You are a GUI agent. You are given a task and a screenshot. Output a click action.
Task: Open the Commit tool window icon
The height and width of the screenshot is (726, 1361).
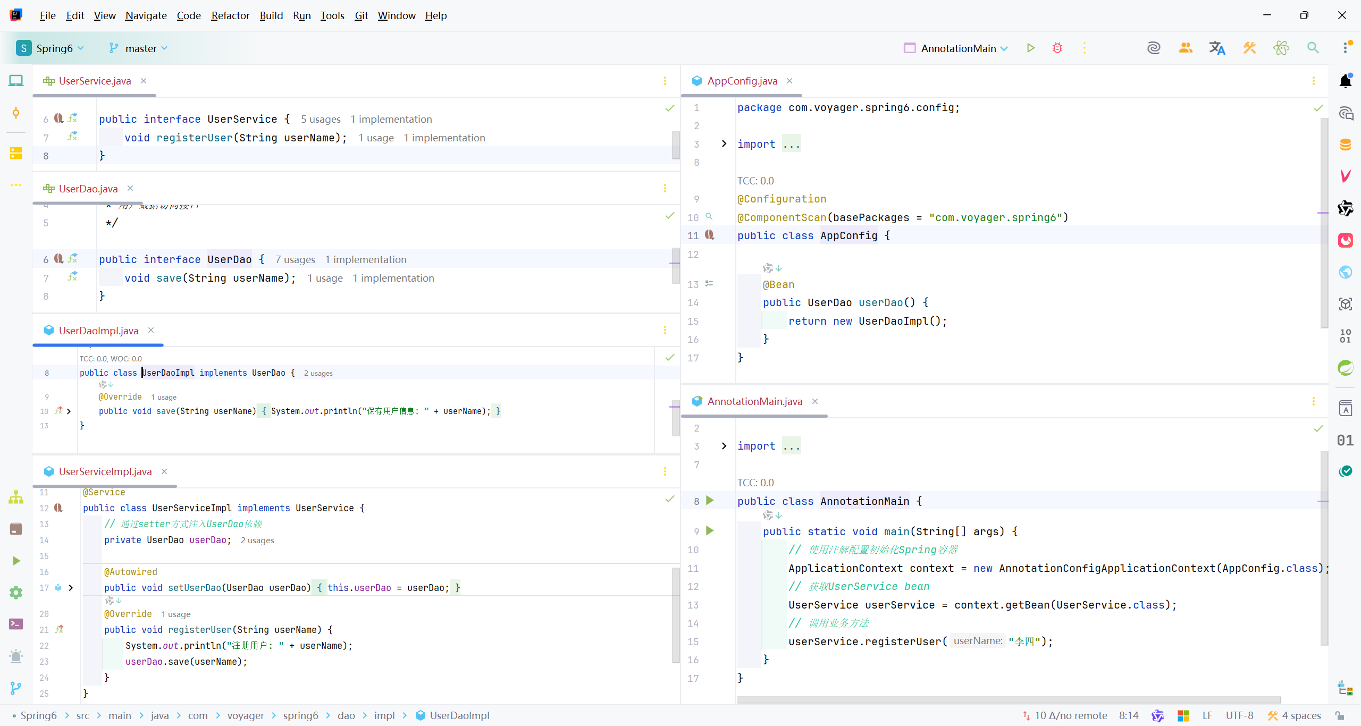click(x=16, y=113)
